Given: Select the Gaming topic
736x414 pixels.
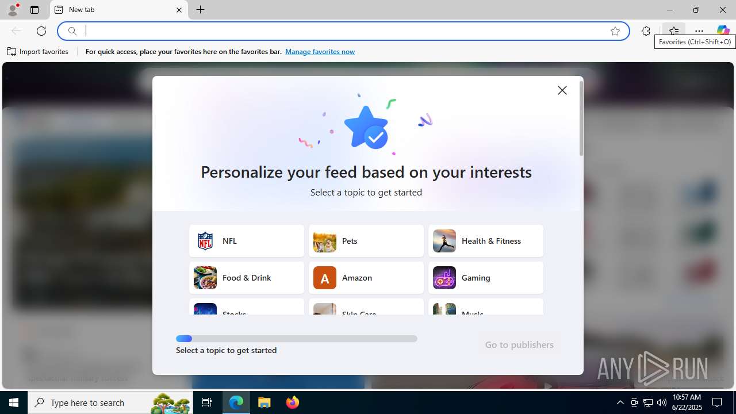Looking at the screenshot, I should [486, 278].
